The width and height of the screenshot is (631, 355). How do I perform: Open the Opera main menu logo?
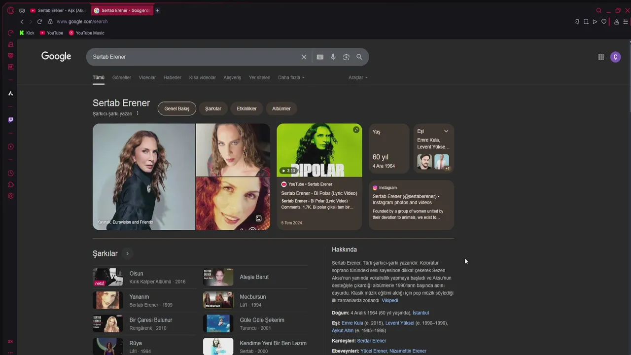[10, 10]
